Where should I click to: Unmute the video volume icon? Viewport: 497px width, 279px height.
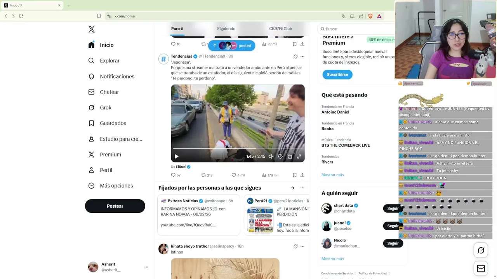pos(271,157)
